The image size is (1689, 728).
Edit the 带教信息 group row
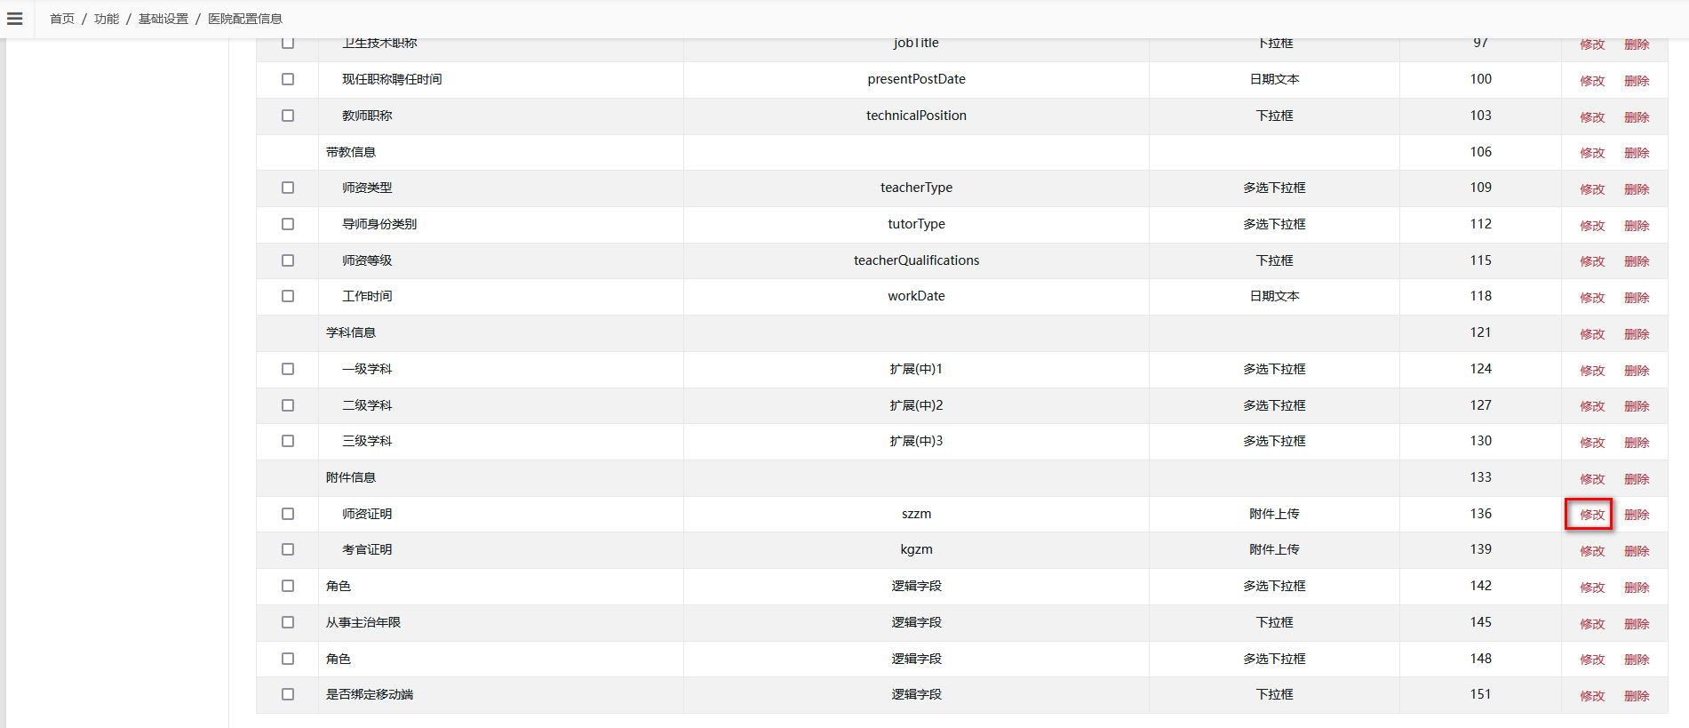(1592, 153)
